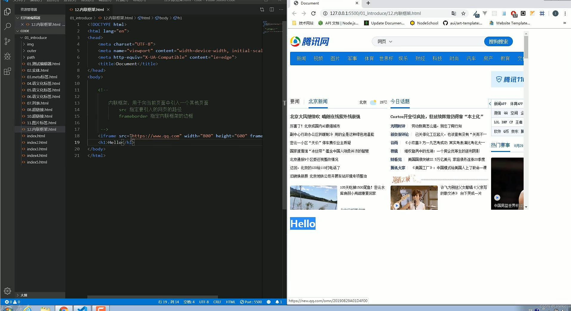Close 12.内联框架.html in open editors list
This screenshot has width=571, height=311.
(x=22, y=24)
